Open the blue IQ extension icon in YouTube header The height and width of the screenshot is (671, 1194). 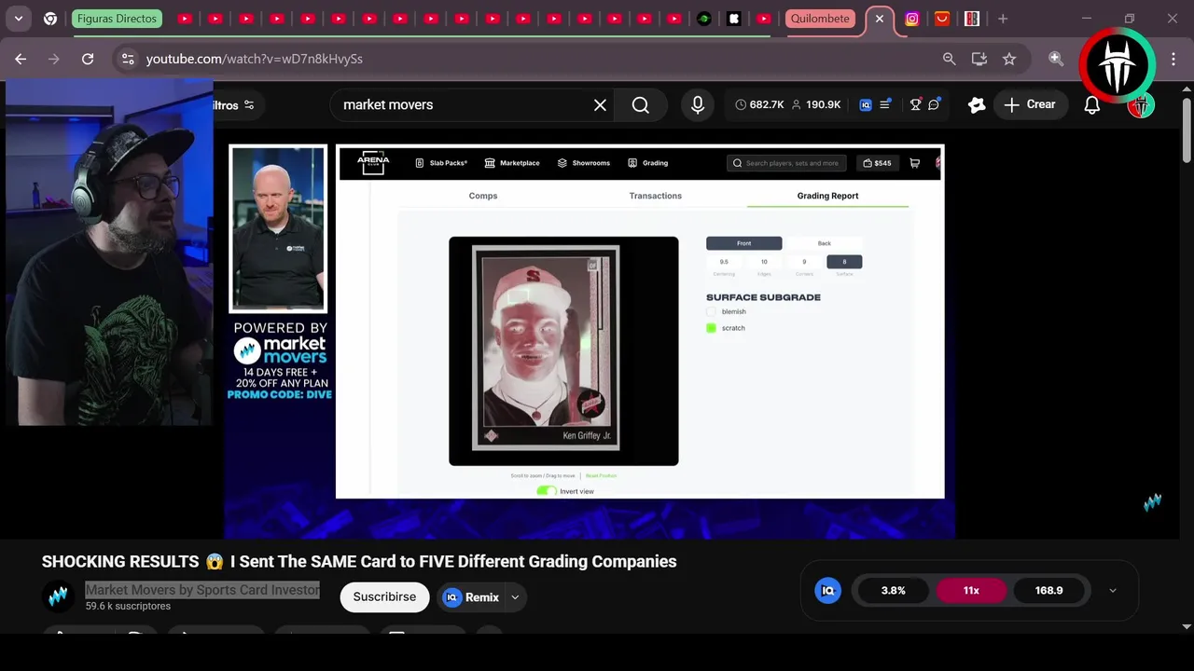coord(866,104)
